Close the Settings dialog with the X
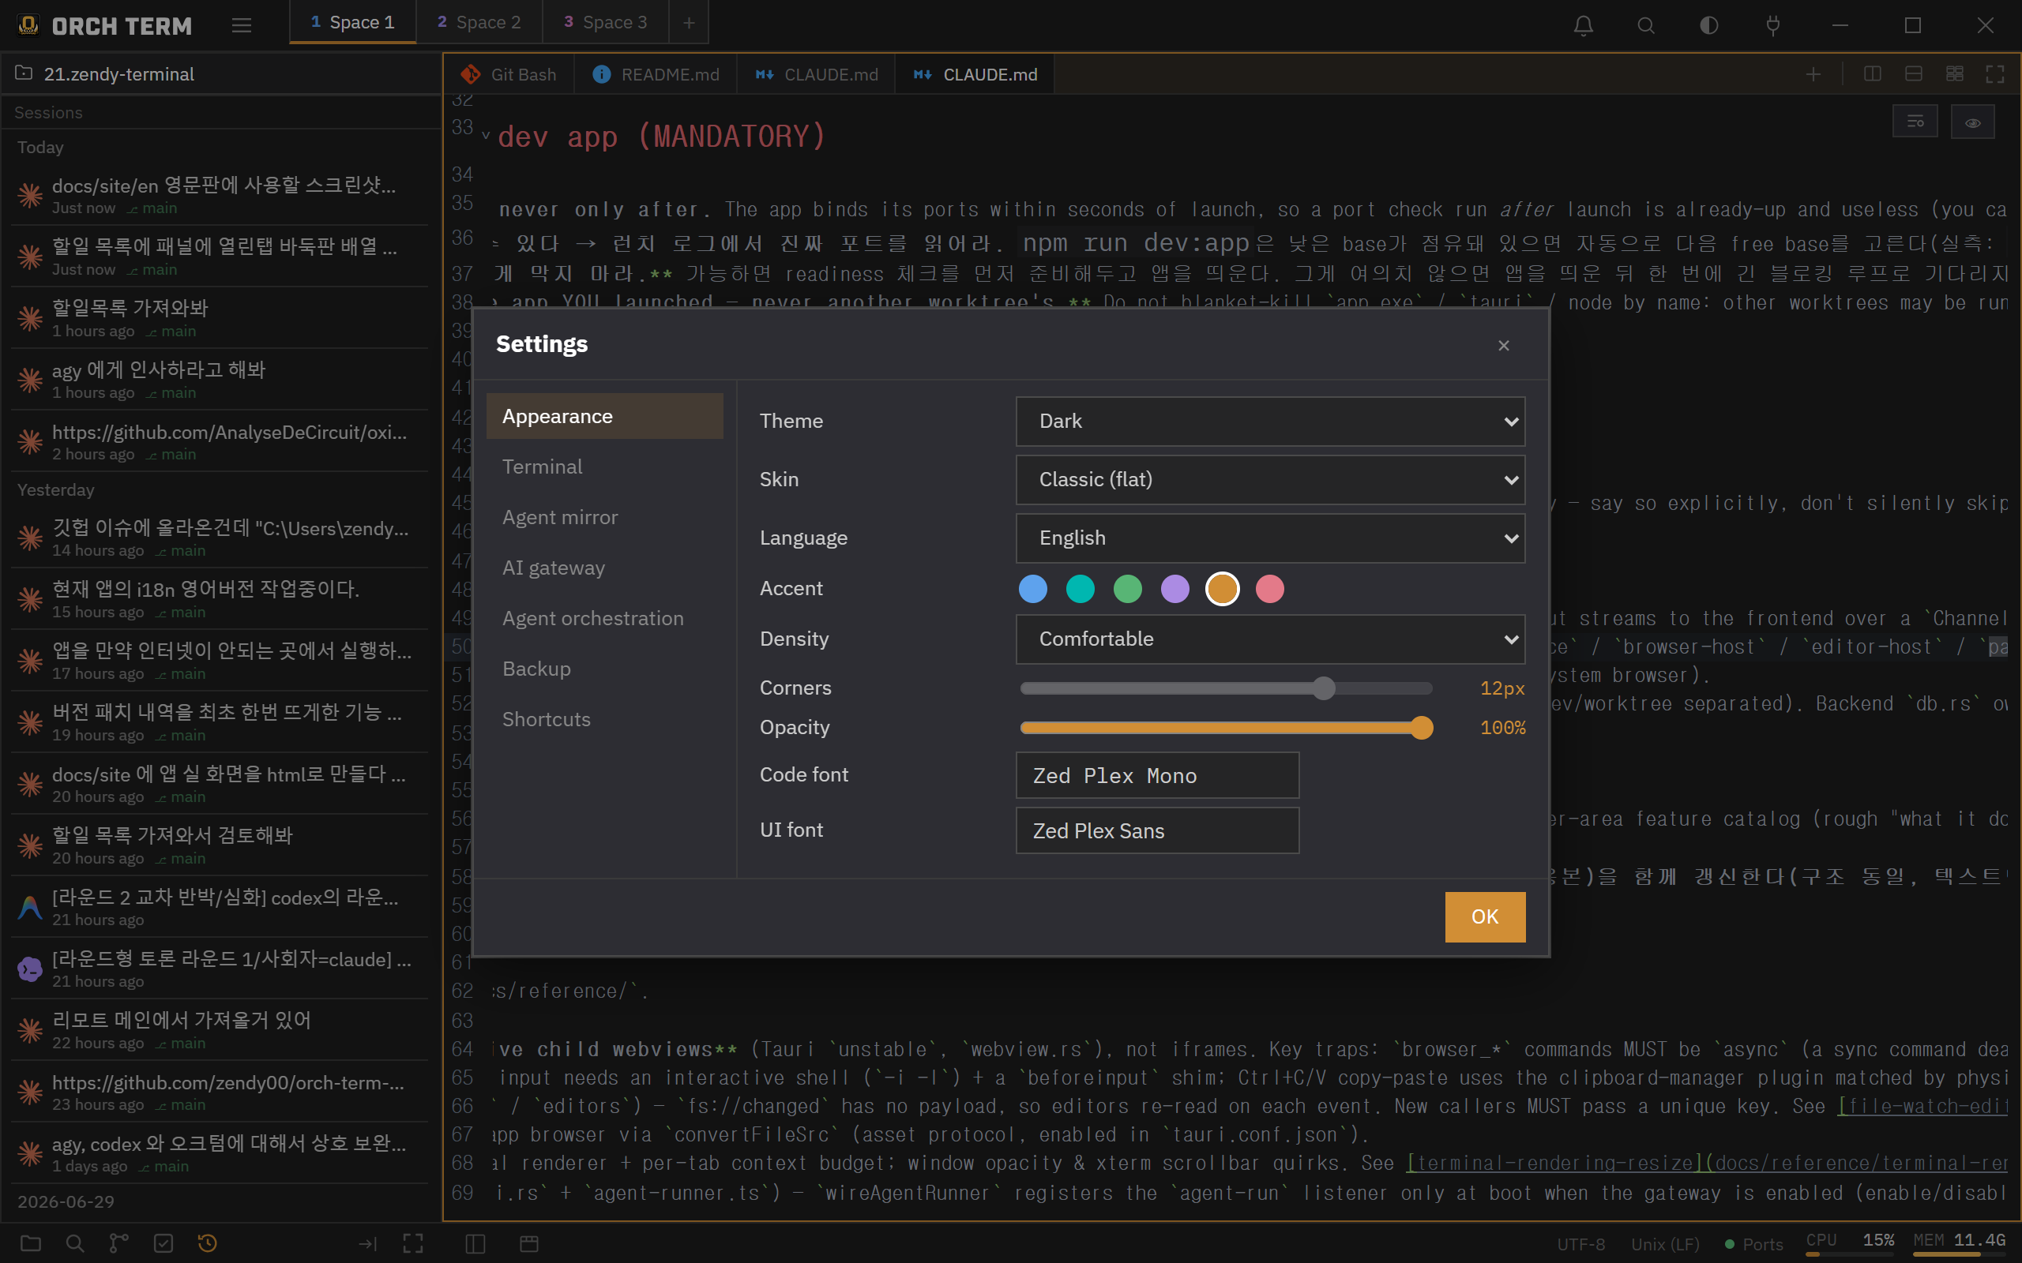The image size is (2022, 1263). [x=1503, y=345]
